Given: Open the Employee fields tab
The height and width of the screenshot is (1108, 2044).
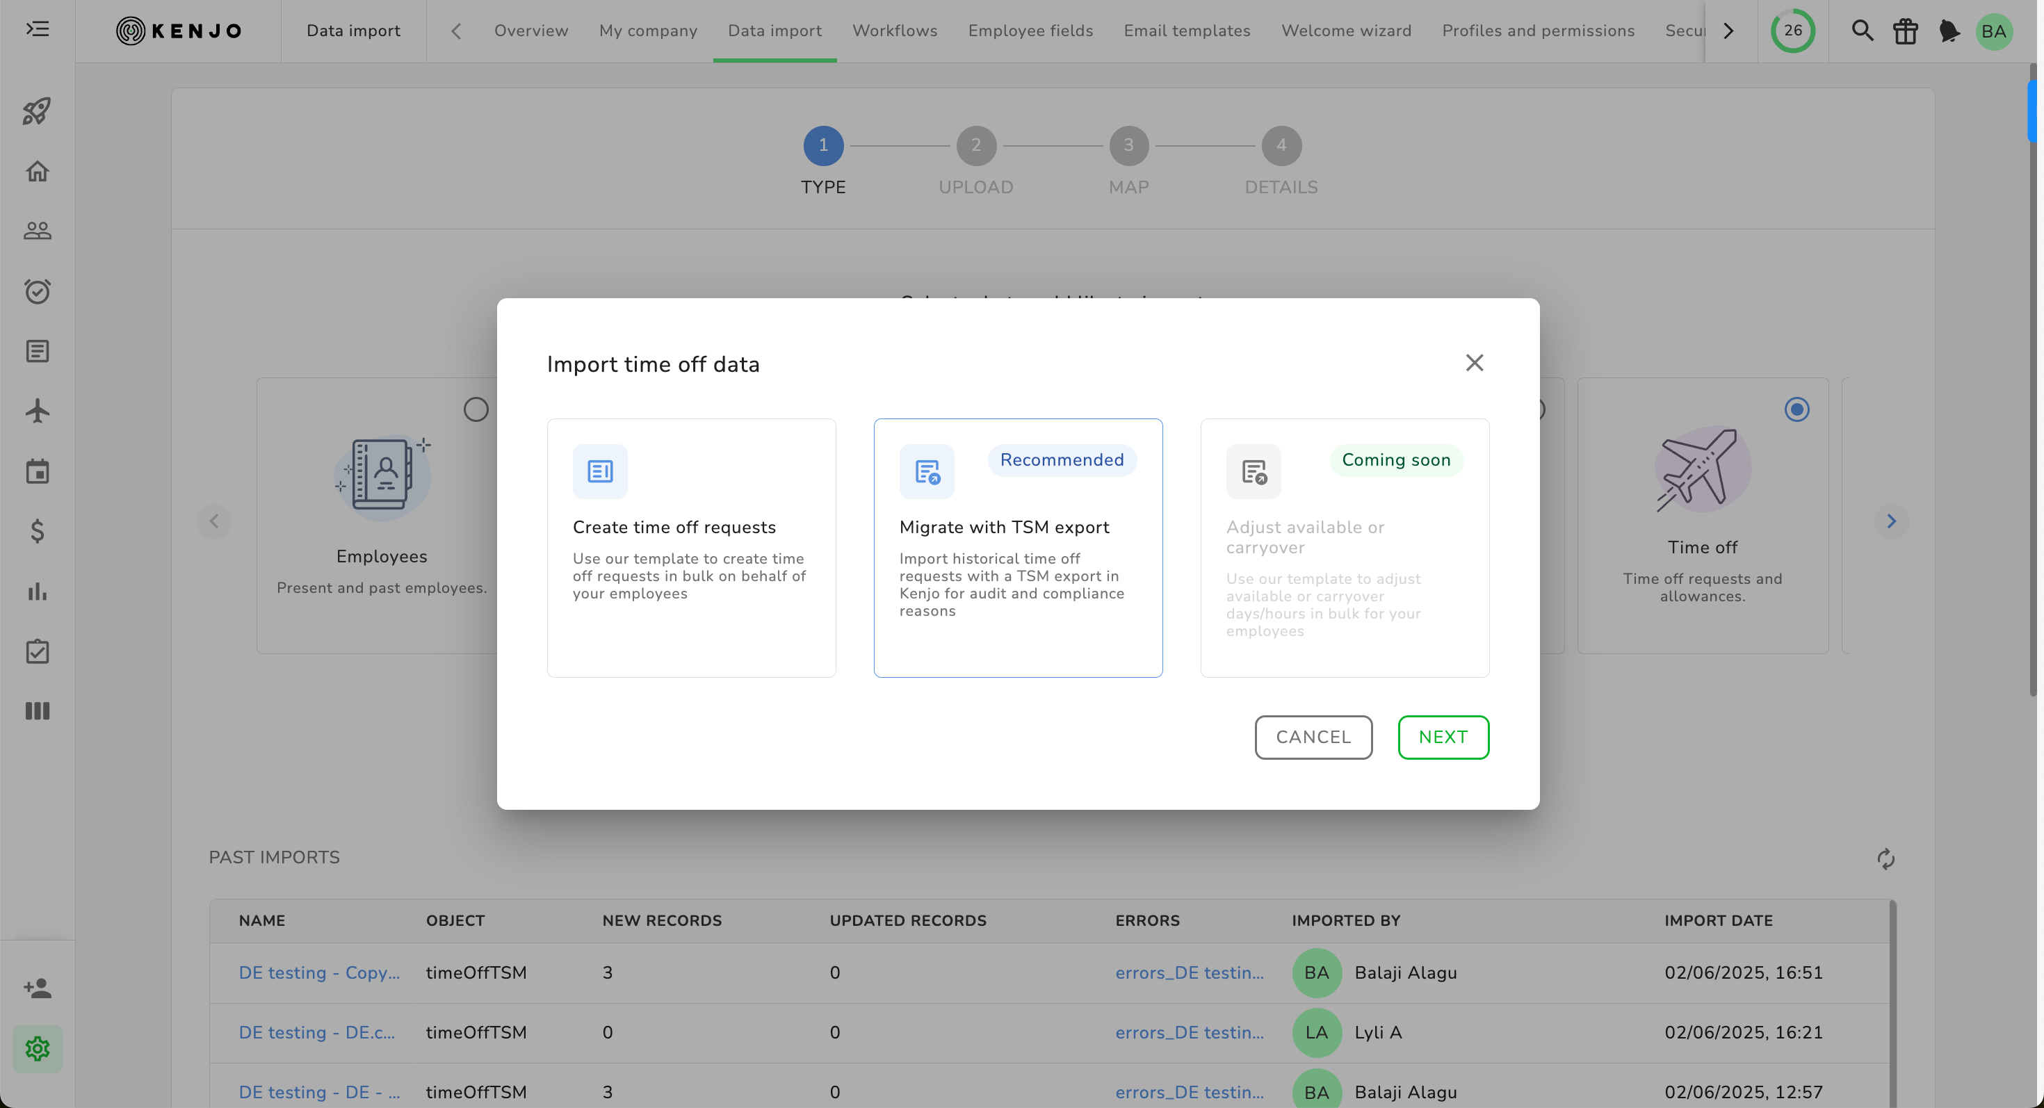Looking at the screenshot, I should pos(1030,31).
